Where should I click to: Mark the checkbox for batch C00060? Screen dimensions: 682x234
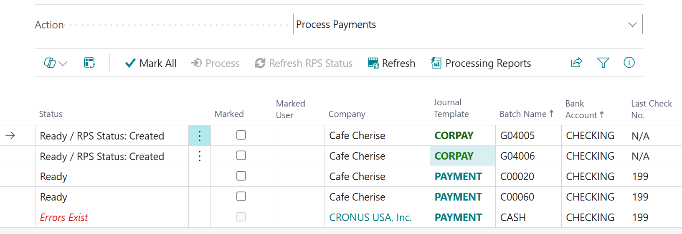pos(241,196)
